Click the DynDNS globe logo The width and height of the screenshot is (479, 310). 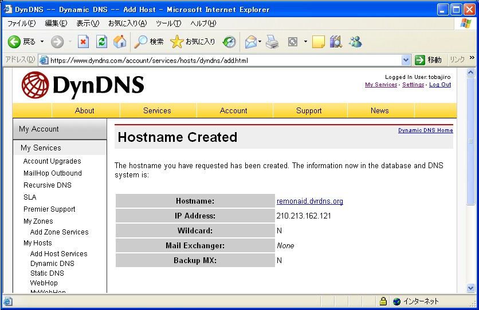[x=35, y=85]
